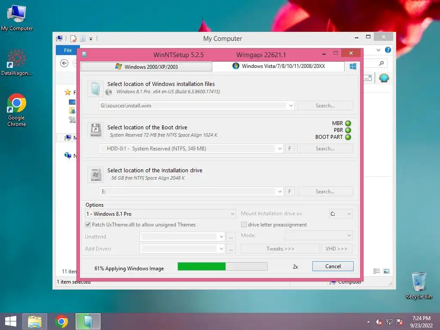
Task: Click the BOOT PART green status light
Action: point(348,137)
